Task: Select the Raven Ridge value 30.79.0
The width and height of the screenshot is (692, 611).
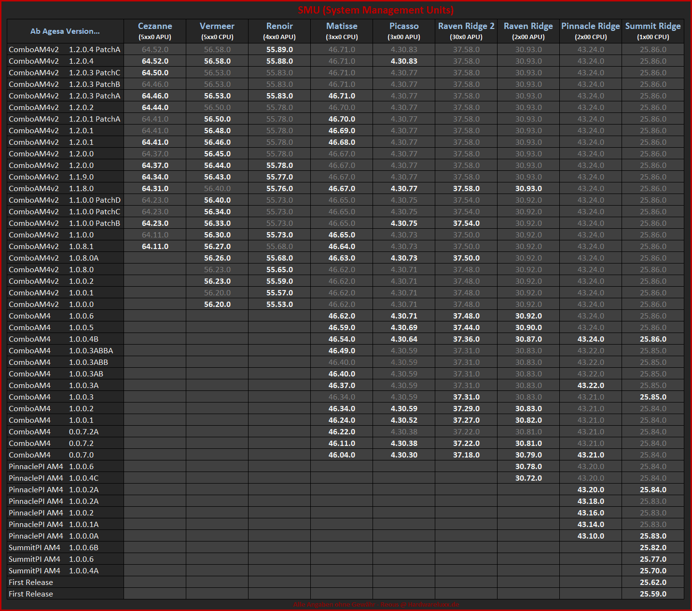Action: (528, 455)
